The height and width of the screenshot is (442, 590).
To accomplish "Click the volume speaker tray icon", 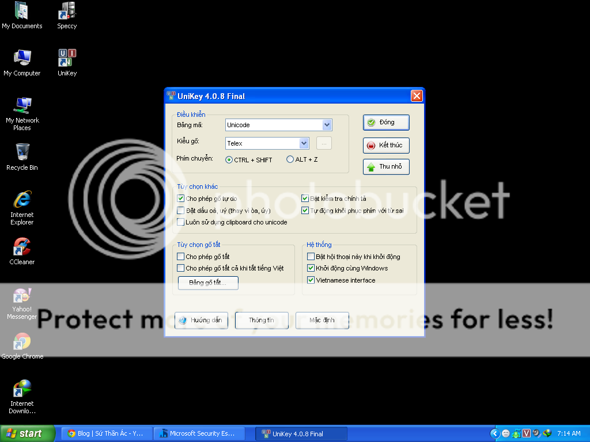I will 536,433.
